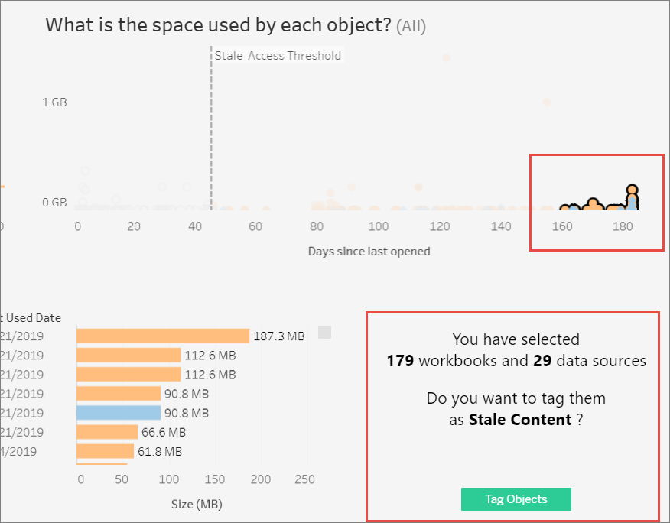Click the '(All)' filter text in title
This screenshot has width=670, height=523.
tap(411, 27)
